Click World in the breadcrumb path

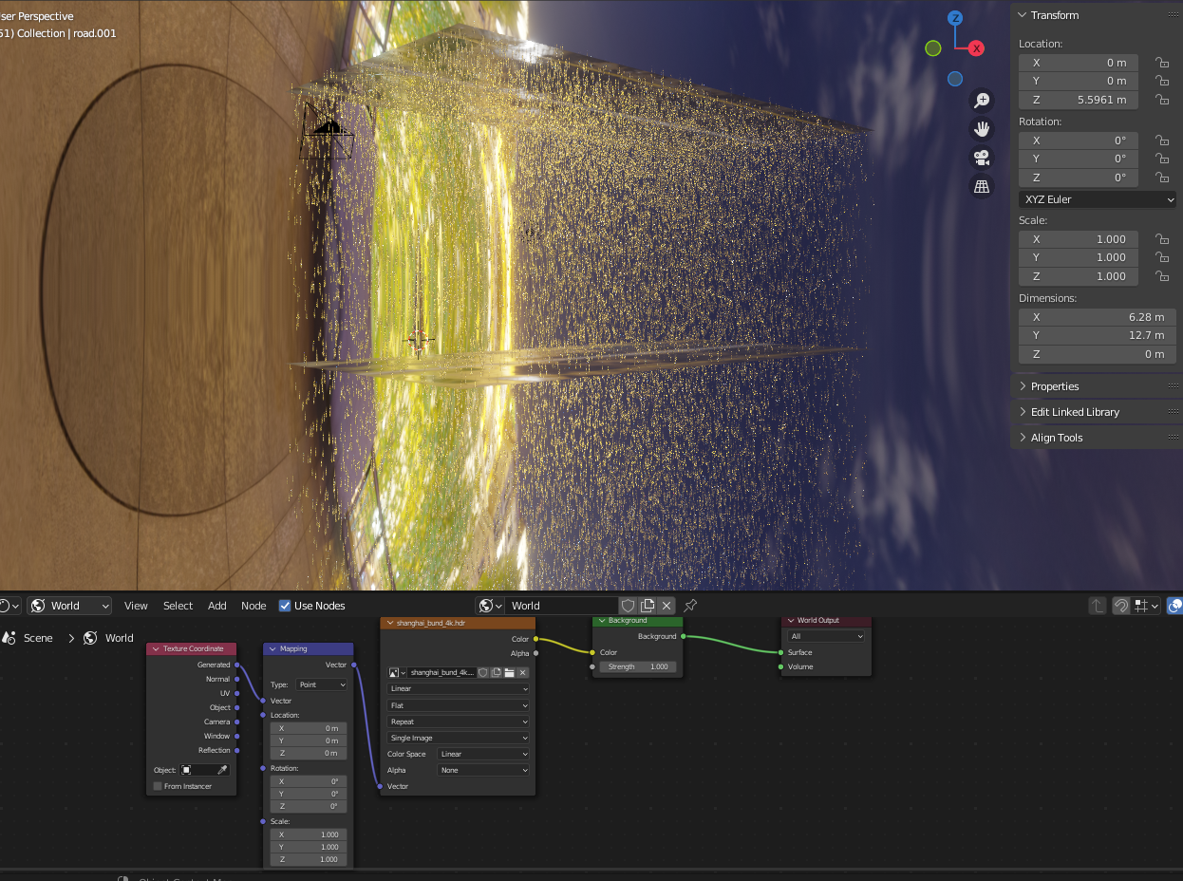click(119, 638)
